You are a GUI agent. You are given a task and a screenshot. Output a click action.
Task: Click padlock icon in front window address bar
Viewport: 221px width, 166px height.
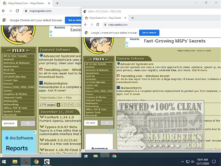pyautogui.click(x=105, y=25)
